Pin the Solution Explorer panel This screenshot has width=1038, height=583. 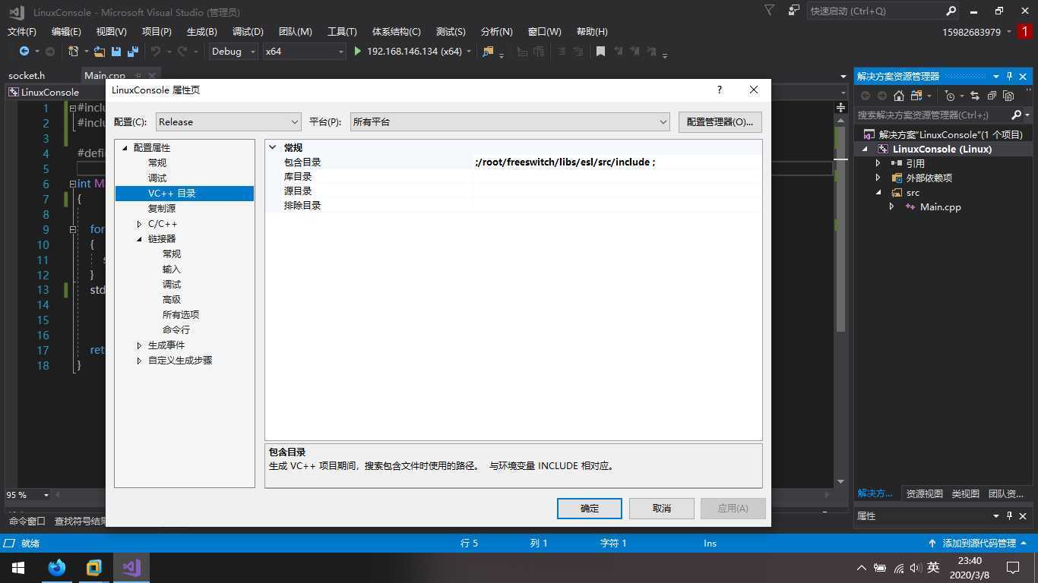[x=1010, y=76]
